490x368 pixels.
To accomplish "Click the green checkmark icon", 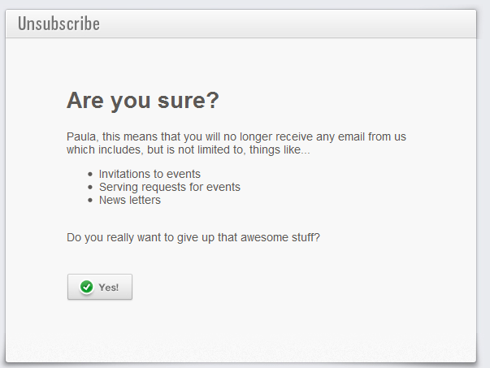I will pos(87,287).
